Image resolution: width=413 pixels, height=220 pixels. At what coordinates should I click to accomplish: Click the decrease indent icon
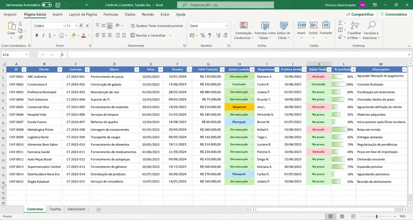(118, 35)
